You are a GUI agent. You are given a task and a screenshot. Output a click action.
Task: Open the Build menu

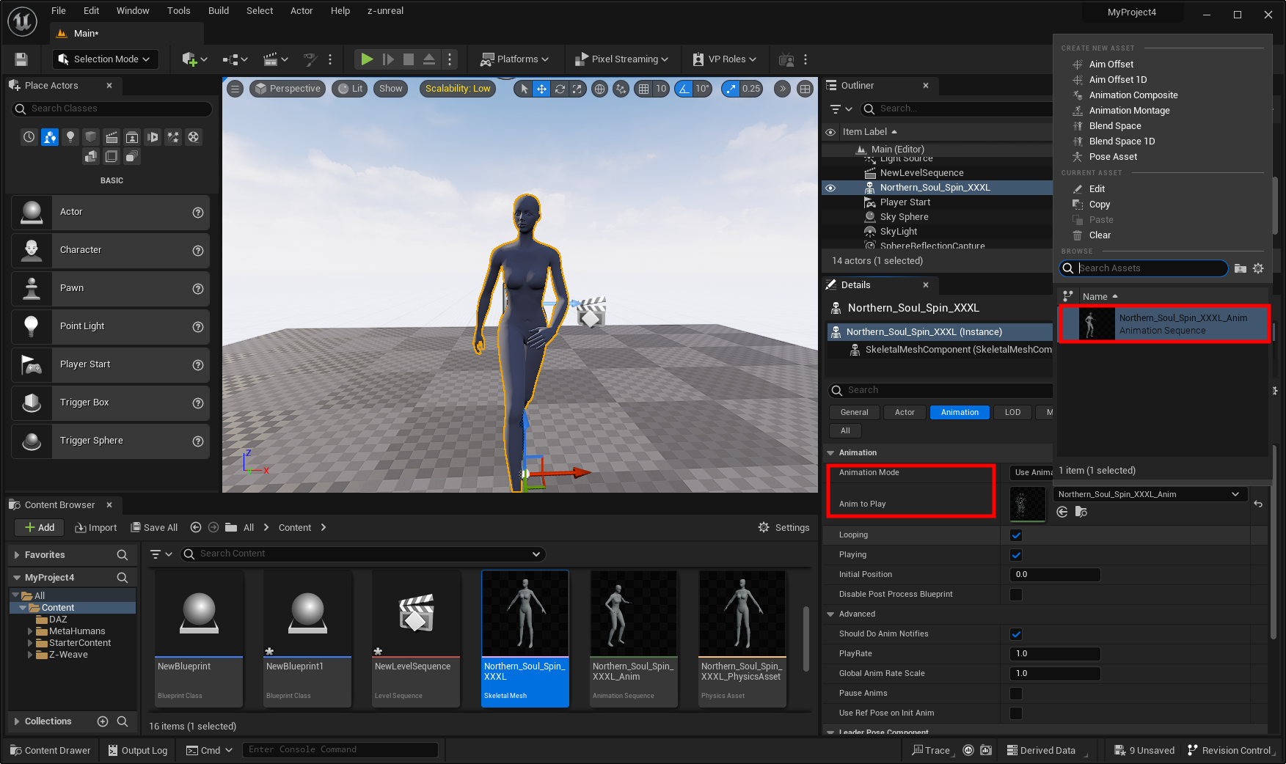click(219, 11)
